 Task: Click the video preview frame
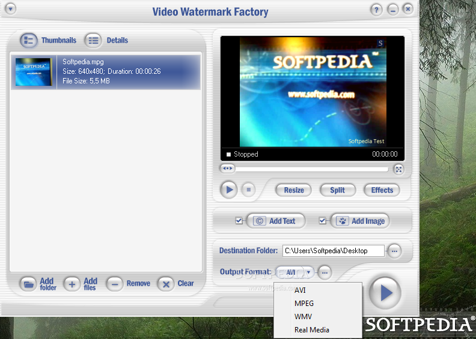313,92
